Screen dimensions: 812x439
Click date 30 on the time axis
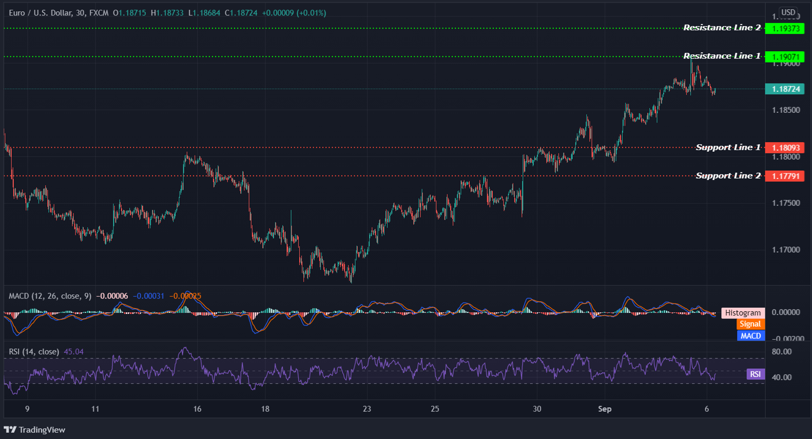pos(537,409)
